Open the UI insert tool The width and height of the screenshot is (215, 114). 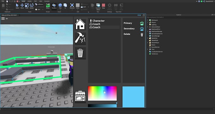pyautogui.click(x=65, y=6)
